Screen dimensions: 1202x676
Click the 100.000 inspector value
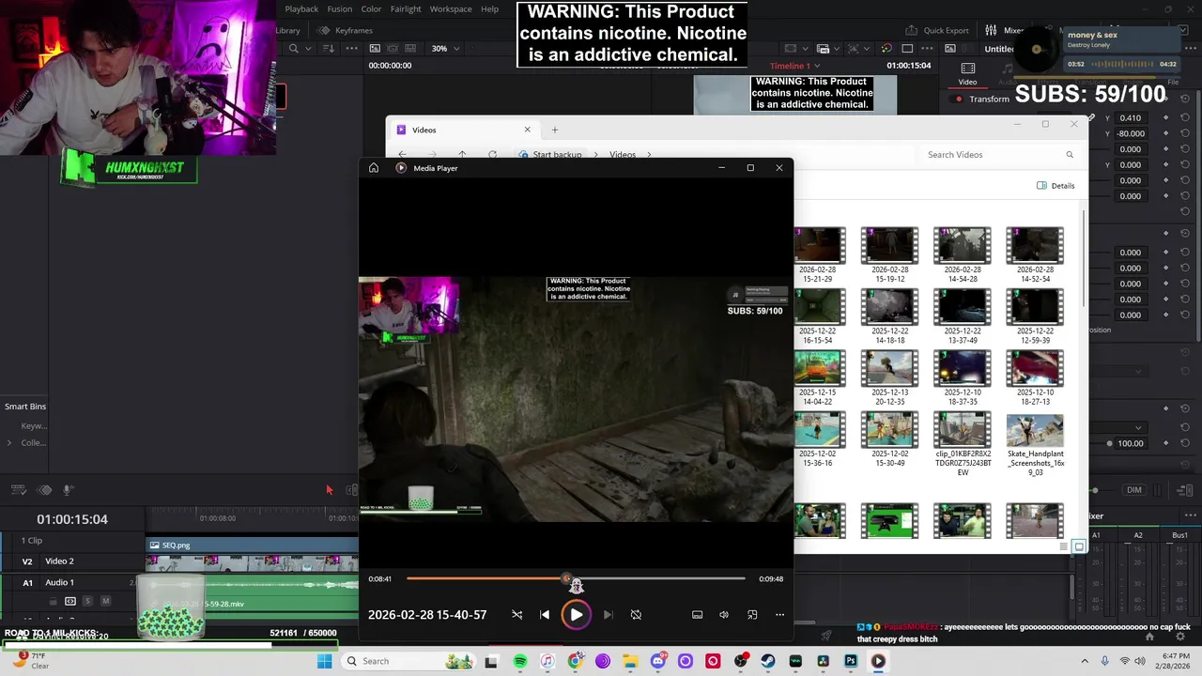click(x=1131, y=443)
